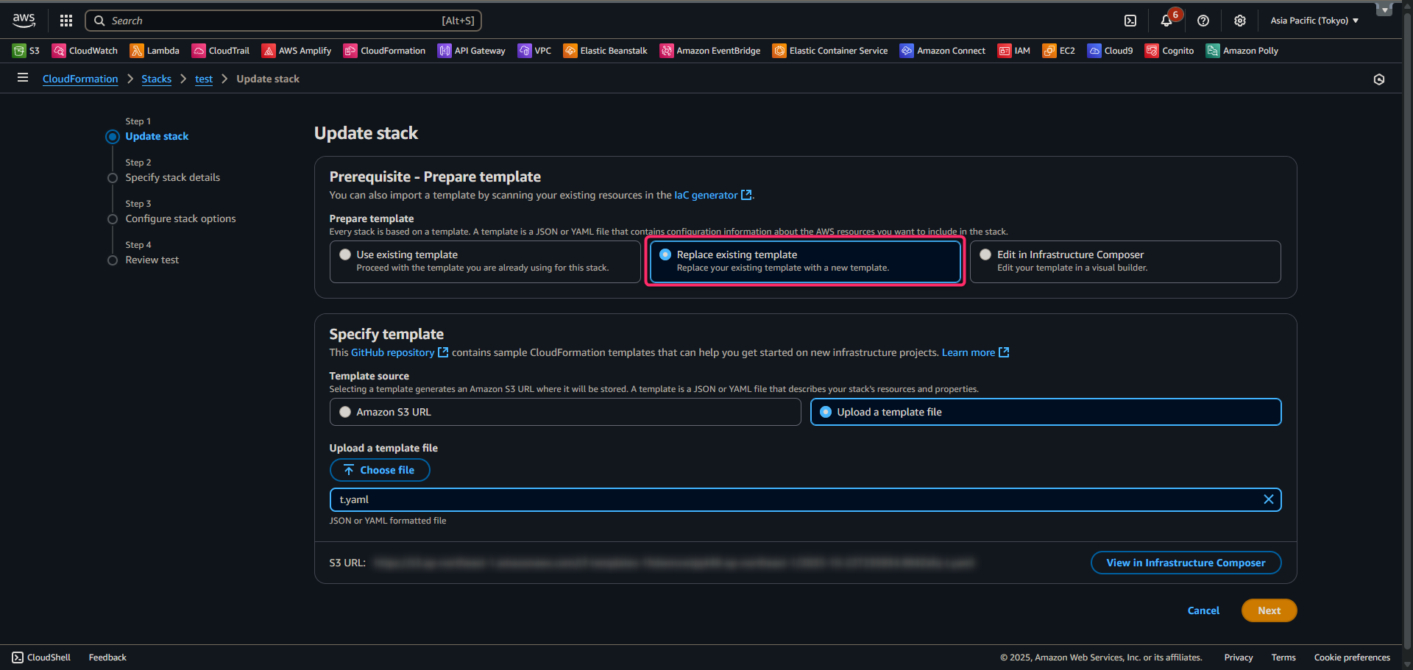Open CloudTrail service shortcut
The image size is (1413, 670).
coord(221,51)
